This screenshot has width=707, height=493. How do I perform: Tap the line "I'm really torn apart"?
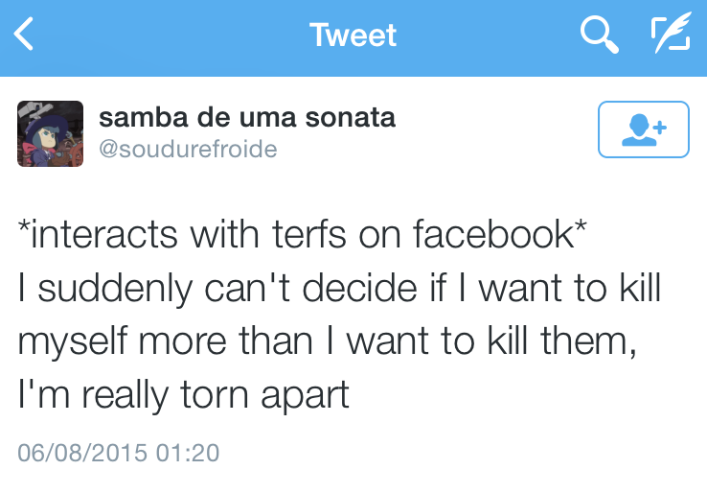coord(183,393)
